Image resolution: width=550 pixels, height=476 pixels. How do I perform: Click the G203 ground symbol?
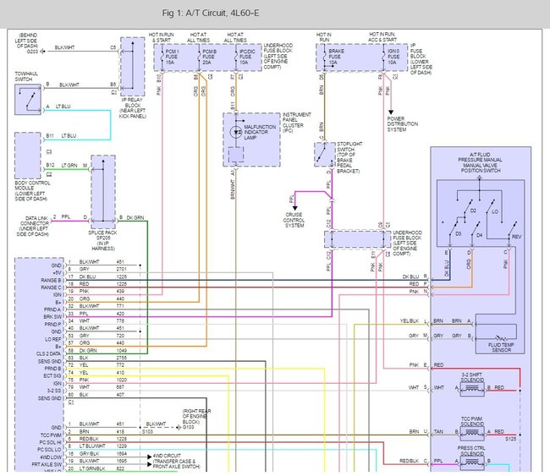pyautogui.click(x=42, y=52)
